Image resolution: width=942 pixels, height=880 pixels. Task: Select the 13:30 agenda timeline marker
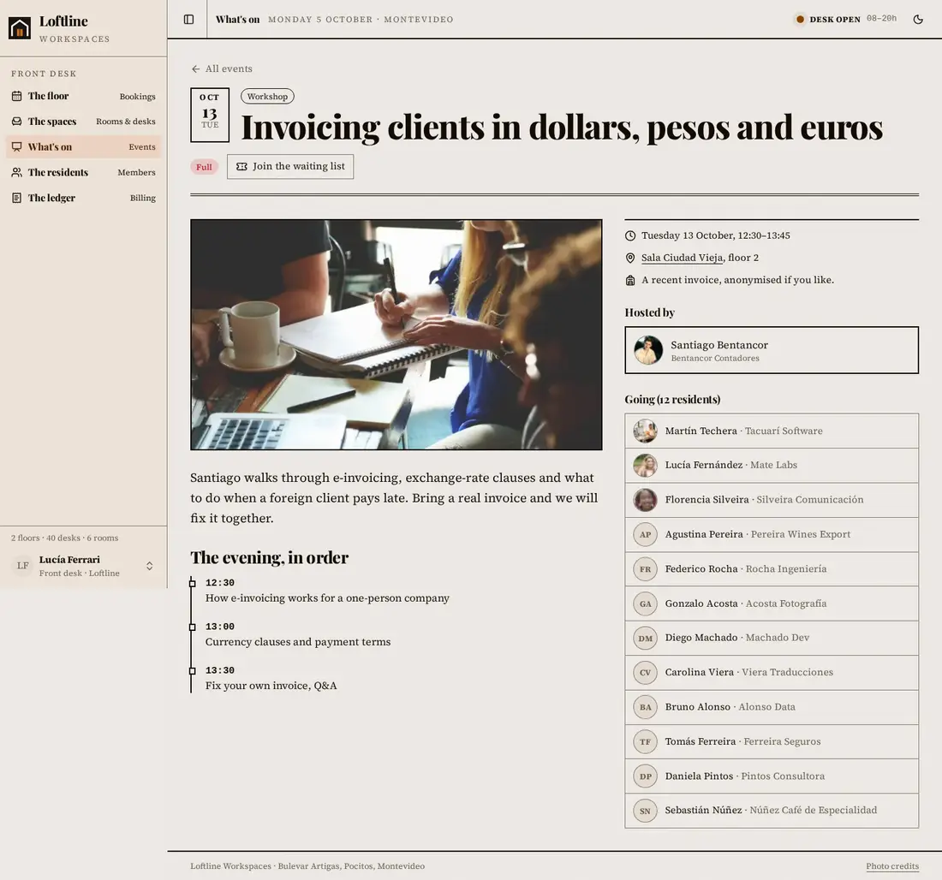192,671
